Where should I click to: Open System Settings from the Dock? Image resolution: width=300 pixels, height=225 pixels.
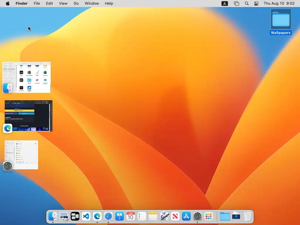[x=197, y=217]
